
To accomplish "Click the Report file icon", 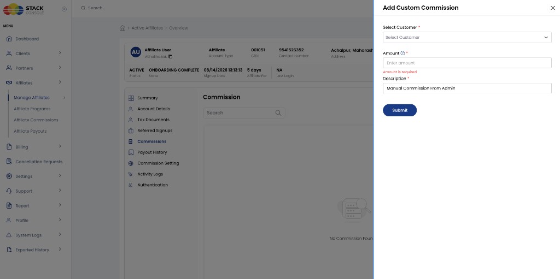I will tap(9, 206).
